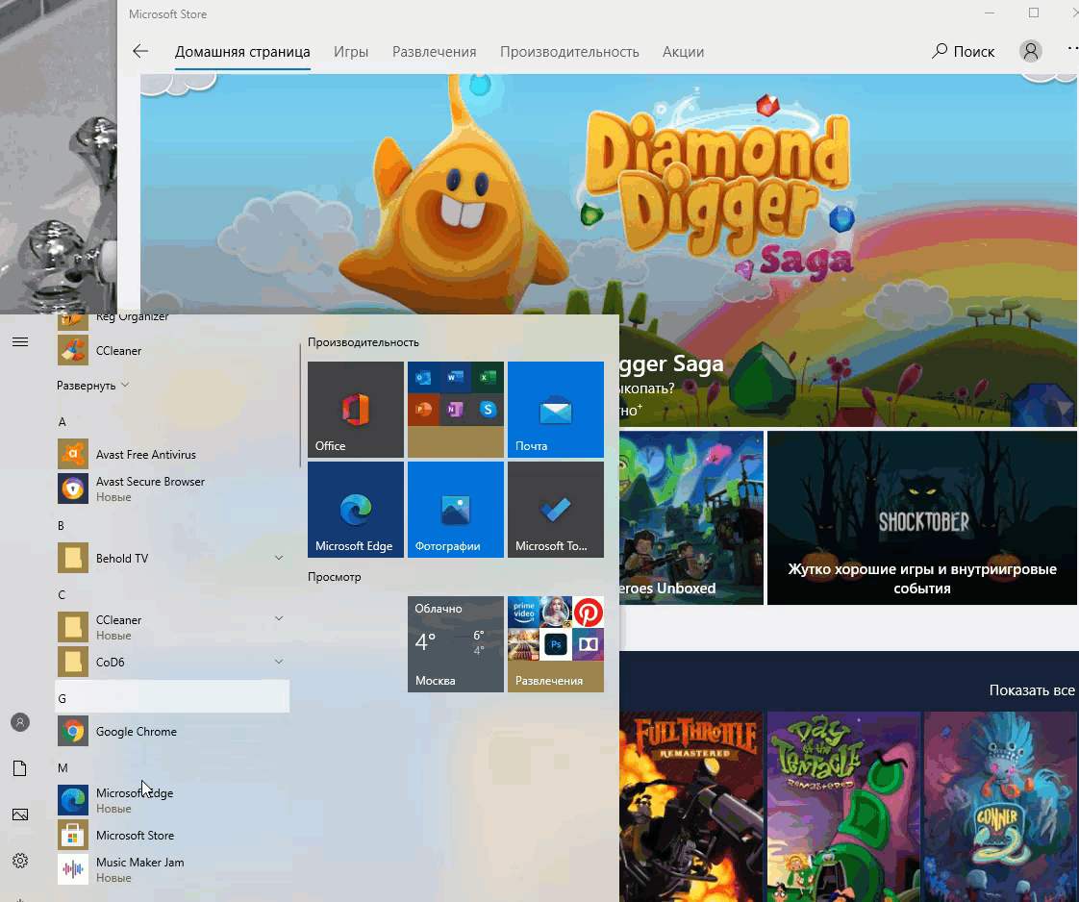Screen dimensions: 1079x902
Task: Open Avast Secure Browser
Action: (172, 489)
